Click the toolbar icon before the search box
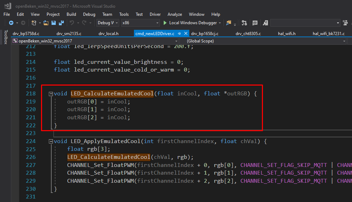The height and width of the screenshot is (202, 352). point(265,23)
